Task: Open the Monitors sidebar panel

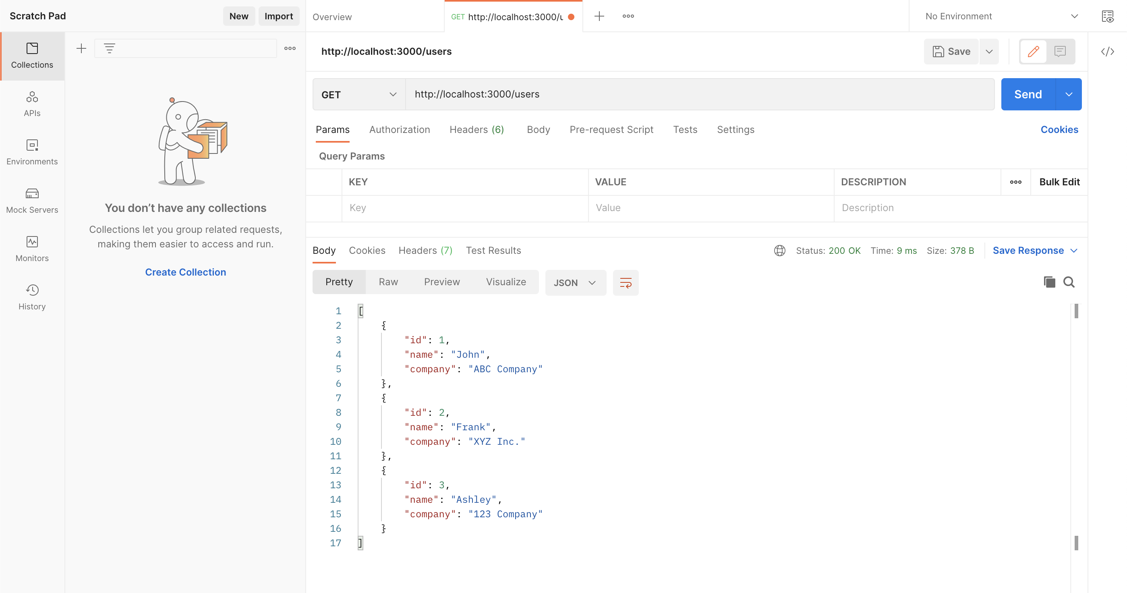Action: [31, 249]
